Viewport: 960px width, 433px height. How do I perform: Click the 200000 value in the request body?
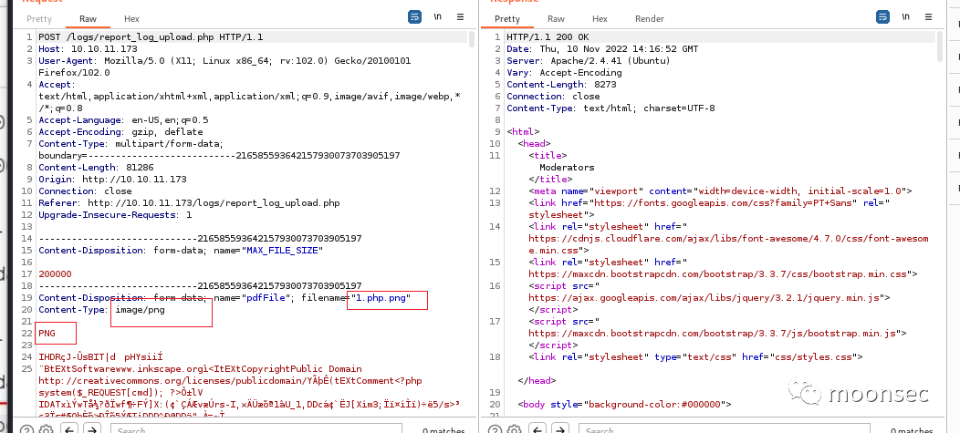pyautogui.click(x=55, y=274)
